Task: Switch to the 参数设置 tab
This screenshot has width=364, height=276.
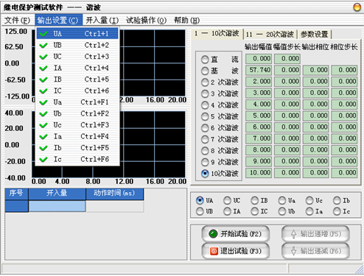Action: 315,35
